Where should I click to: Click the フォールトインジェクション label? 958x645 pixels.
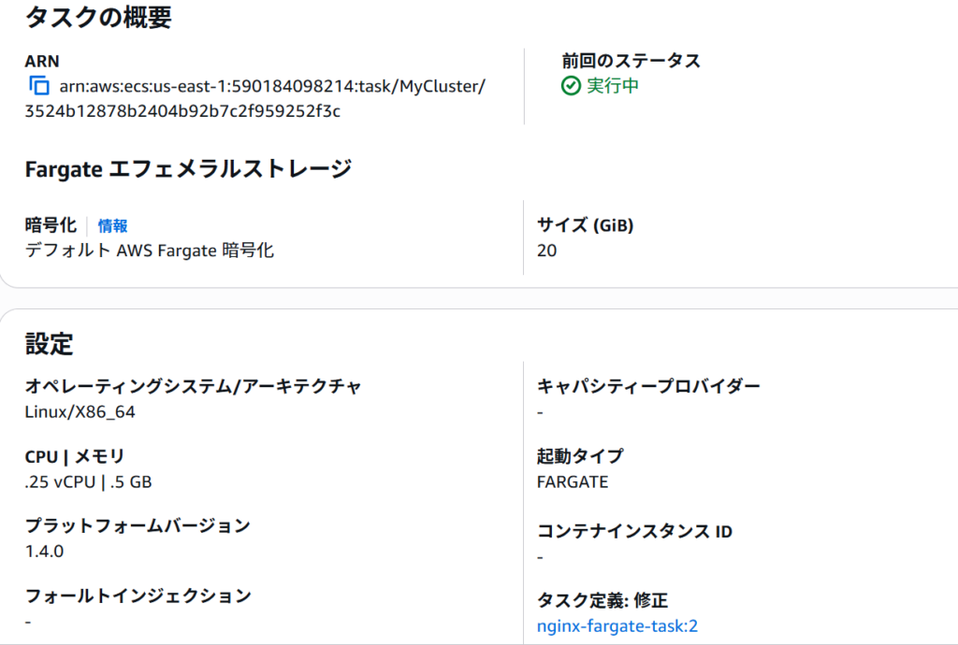(x=138, y=595)
